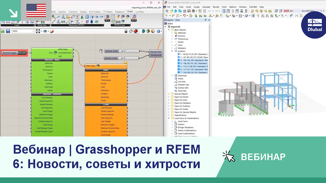This screenshot has width=326, height=183.
Task: Click the green figure support icon in RFEM second toolbar
Action: tap(196, 16)
